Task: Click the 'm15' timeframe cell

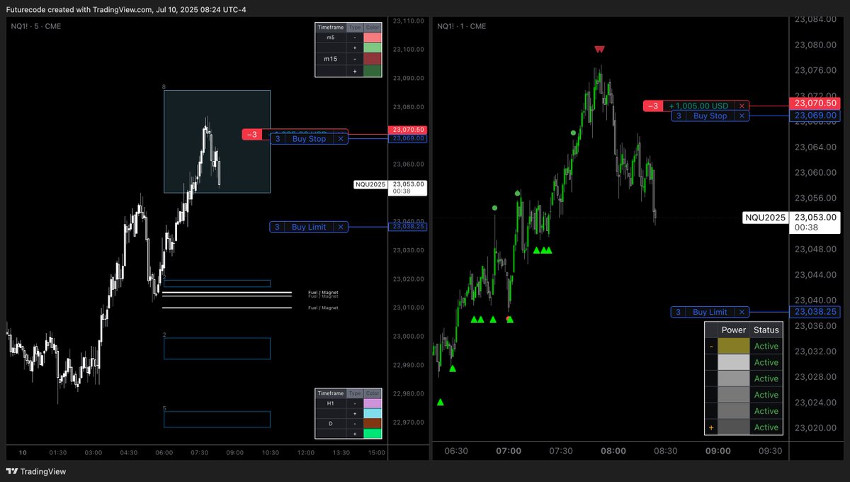Action: [331, 60]
